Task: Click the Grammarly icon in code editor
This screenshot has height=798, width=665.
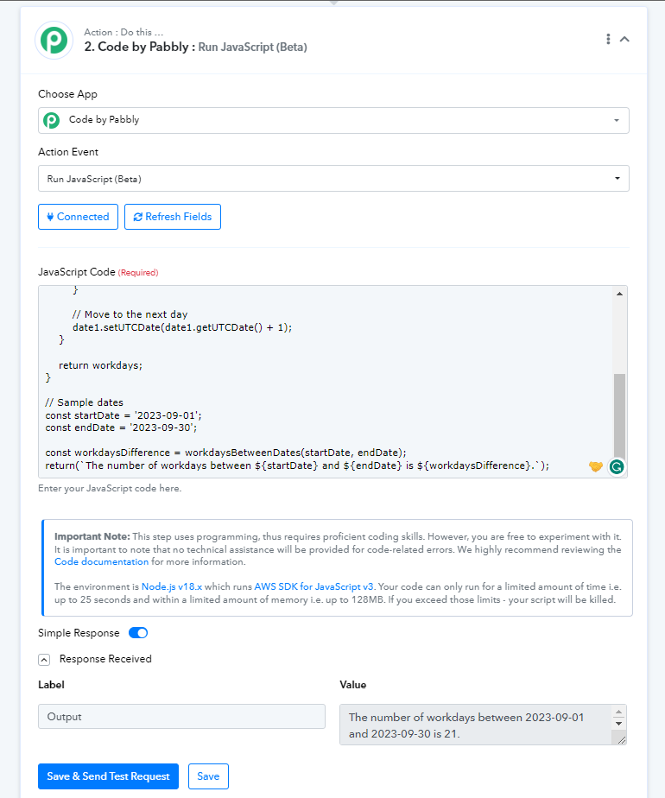Action: click(x=617, y=466)
